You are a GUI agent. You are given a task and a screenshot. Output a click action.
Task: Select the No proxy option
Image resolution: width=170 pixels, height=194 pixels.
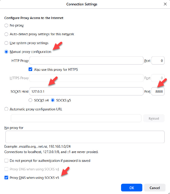[6, 25]
